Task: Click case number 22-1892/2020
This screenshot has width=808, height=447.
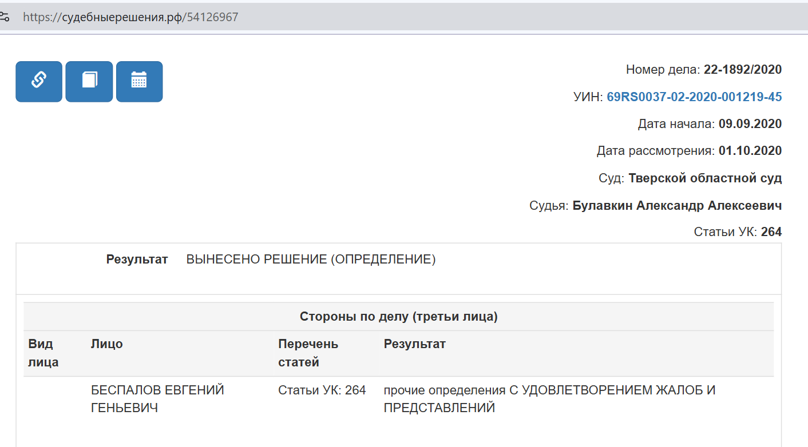Action: (x=742, y=70)
